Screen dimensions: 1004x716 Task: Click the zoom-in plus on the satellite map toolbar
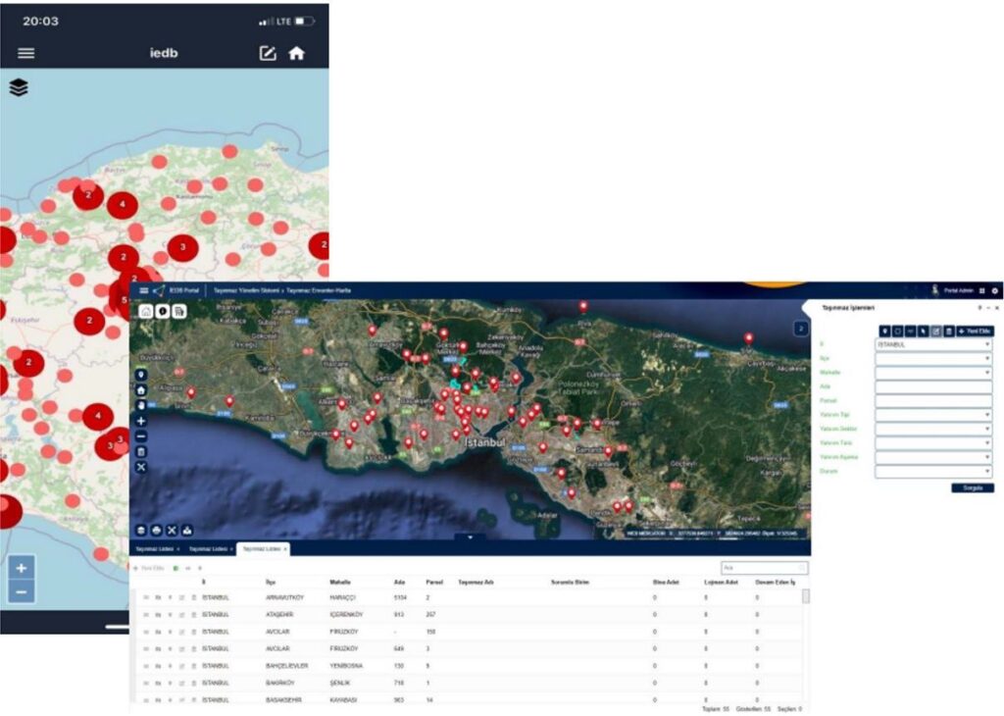point(141,420)
